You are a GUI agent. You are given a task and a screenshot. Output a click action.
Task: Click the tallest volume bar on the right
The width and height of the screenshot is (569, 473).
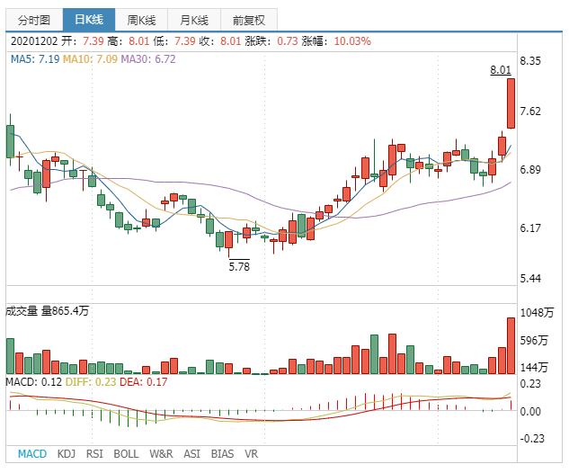(511, 346)
